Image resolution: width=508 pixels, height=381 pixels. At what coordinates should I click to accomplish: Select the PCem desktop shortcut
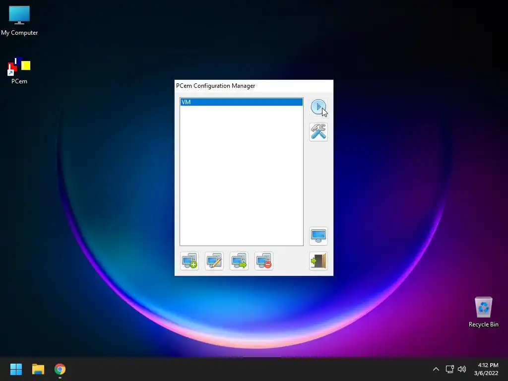(x=19, y=71)
